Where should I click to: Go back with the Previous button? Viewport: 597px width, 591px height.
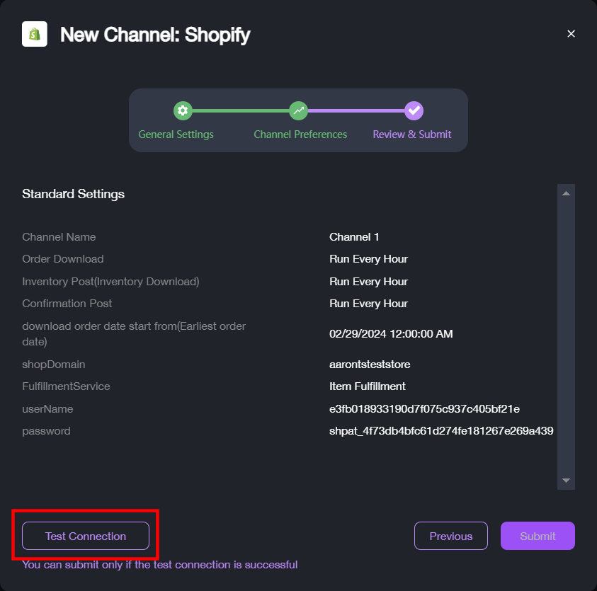point(451,536)
